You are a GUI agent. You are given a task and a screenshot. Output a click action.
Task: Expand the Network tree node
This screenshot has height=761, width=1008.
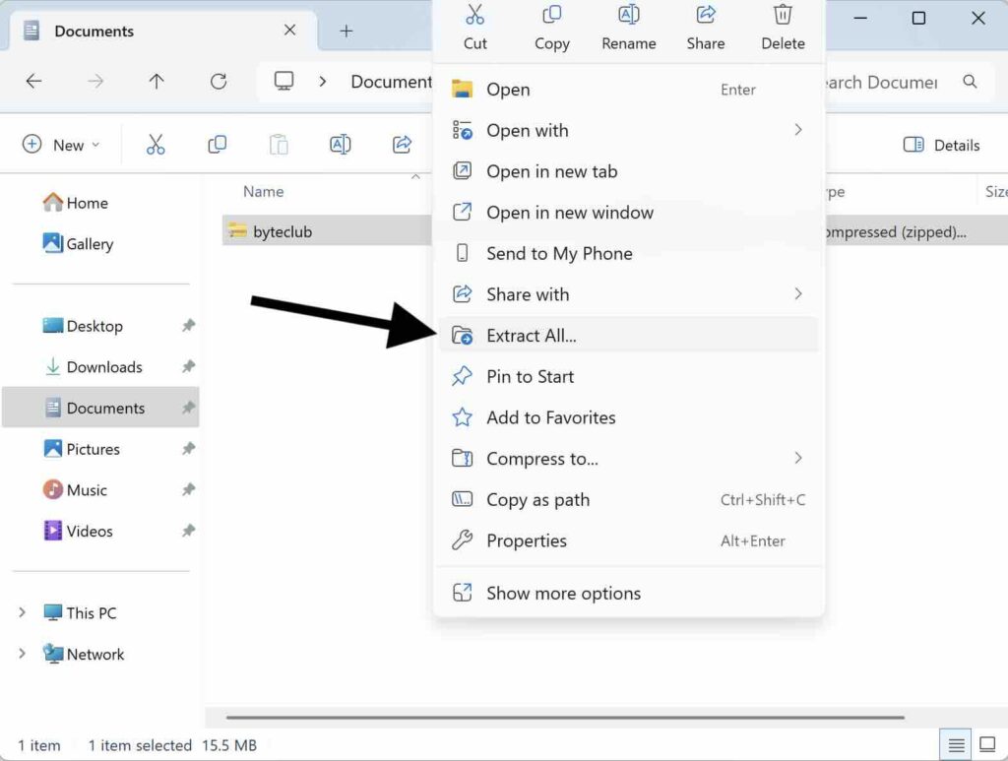point(22,655)
